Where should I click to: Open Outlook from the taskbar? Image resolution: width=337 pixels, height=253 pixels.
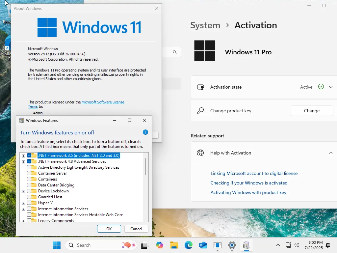tap(203, 245)
